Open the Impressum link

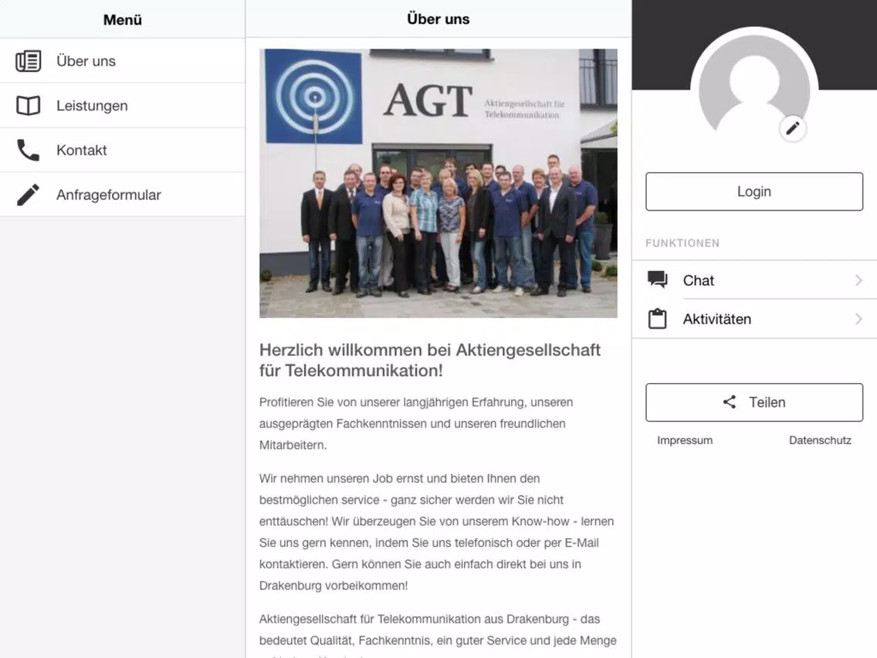[x=685, y=440]
